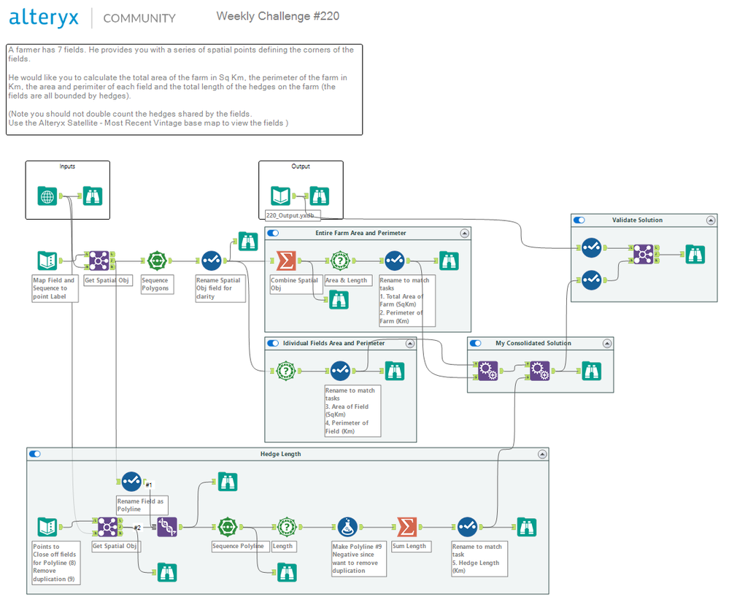The width and height of the screenshot is (729, 605).
Task: Click the Alteryx logo
Action: point(44,18)
